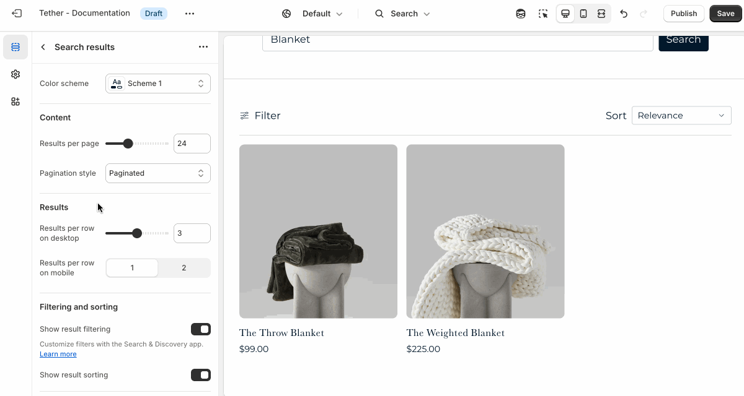Switch to mobile preview icon
Screen dimensions: 744x396
point(583,14)
